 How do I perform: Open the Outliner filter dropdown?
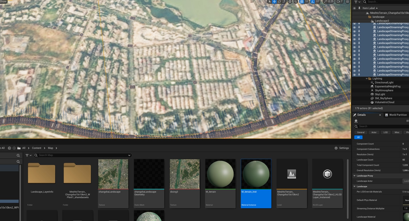tap(357, 2)
